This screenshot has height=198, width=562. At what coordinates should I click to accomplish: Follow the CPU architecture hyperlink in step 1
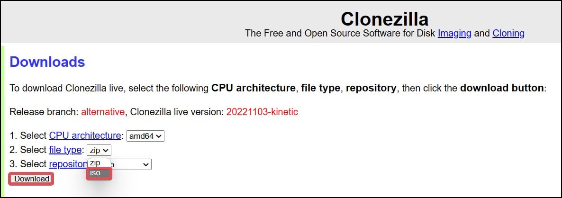pyautogui.click(x=85, y=135)
